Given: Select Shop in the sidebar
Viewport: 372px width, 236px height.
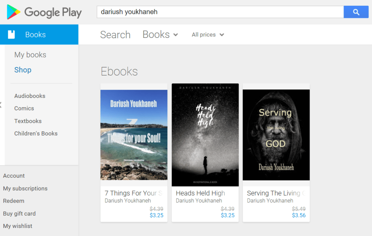Looking at the screenshot, I should point(23,70).
